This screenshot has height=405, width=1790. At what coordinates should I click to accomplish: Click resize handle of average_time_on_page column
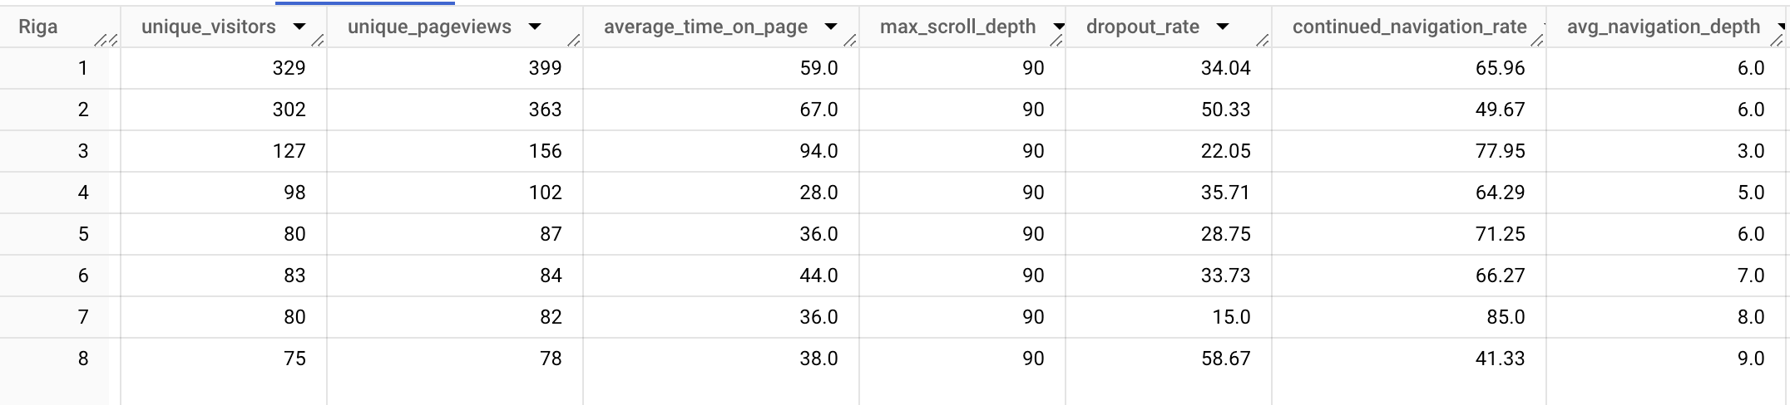pyautogui.click(x=849, y=40)
